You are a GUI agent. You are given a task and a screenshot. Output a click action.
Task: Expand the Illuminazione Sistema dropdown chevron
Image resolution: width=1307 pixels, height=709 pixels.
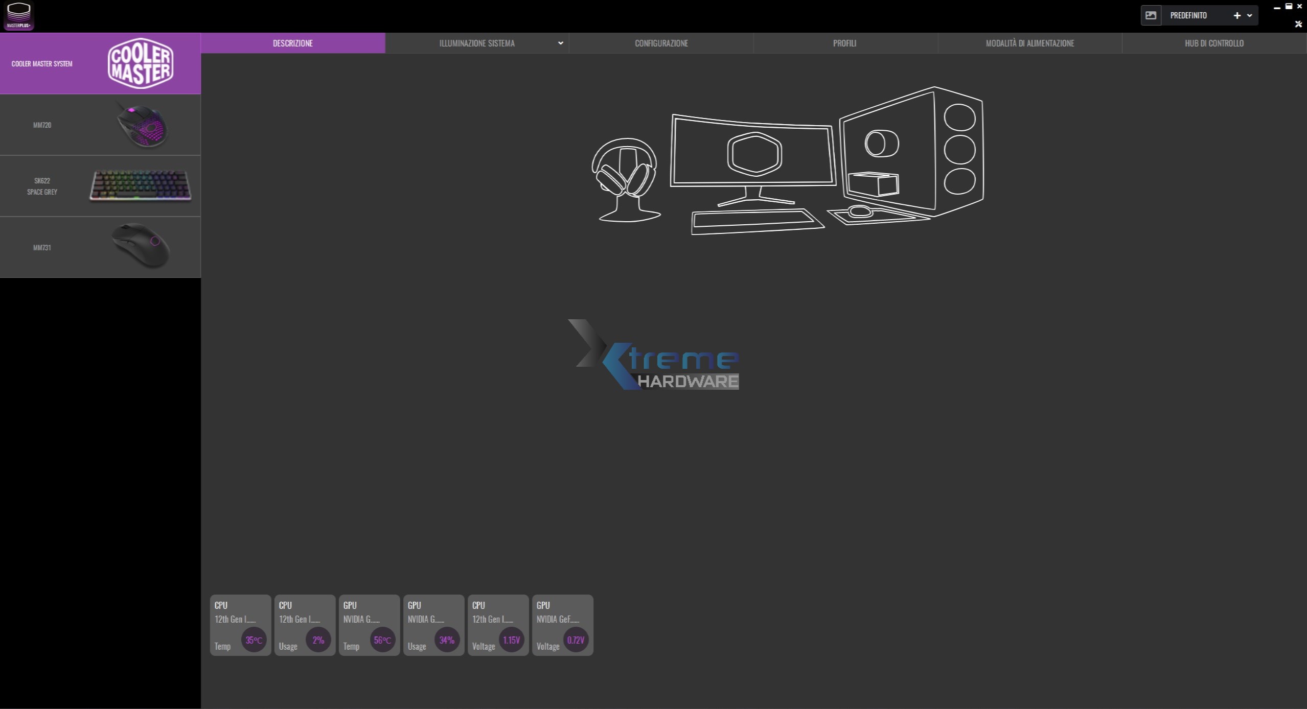tap(560, 43)
